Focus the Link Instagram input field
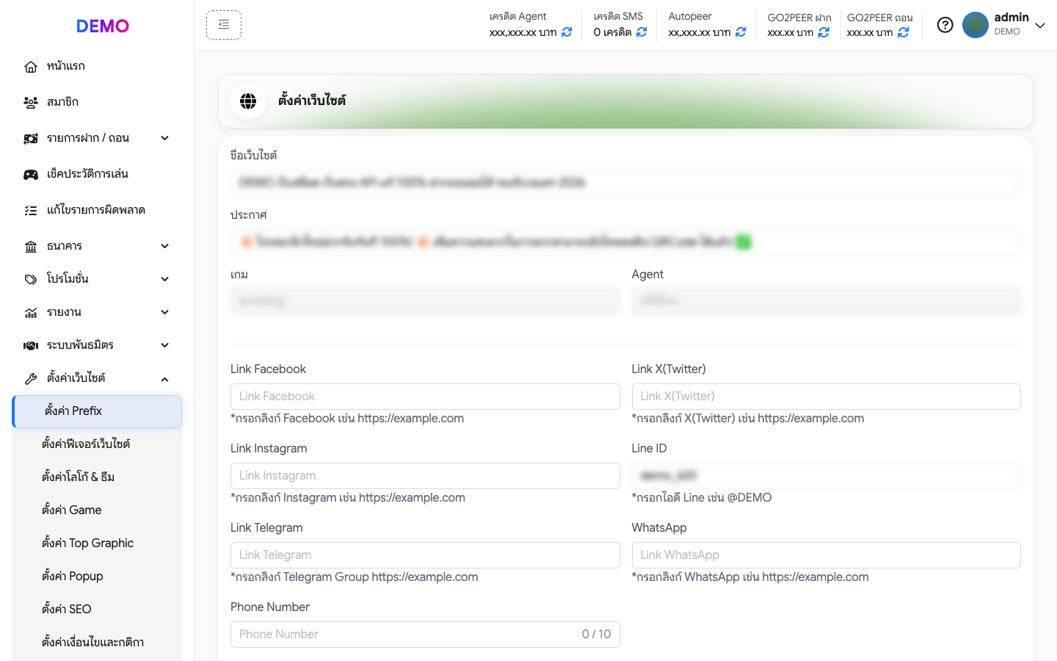 click(x=425, y=476)
